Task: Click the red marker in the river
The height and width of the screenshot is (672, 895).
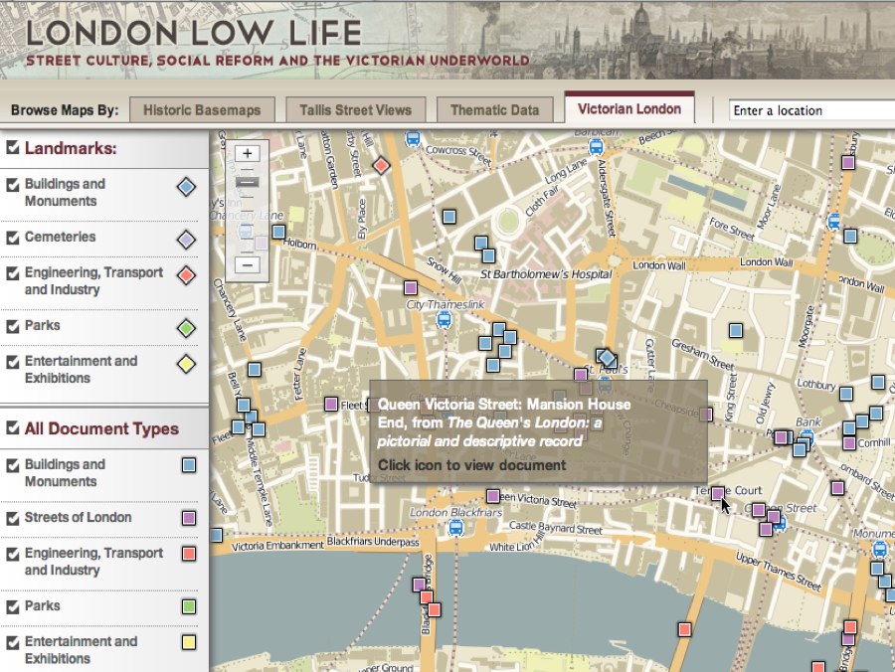Action: point(684,629)
